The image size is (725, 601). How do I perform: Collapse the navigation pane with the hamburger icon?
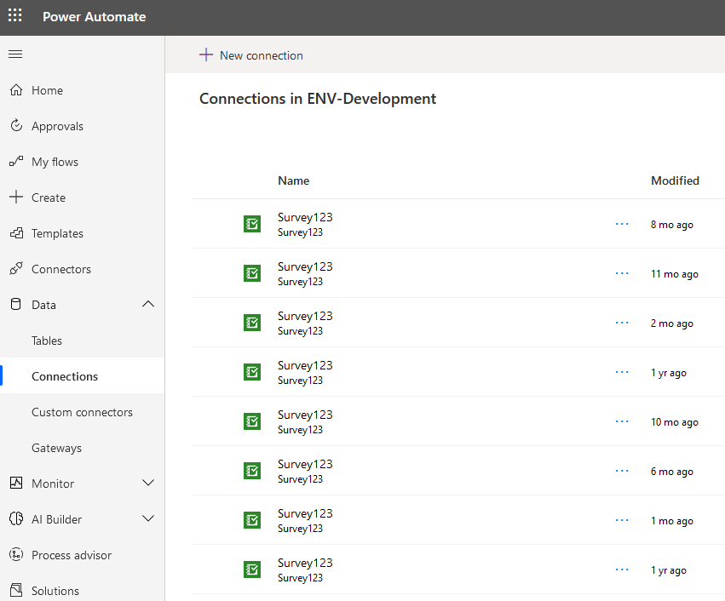14,54
